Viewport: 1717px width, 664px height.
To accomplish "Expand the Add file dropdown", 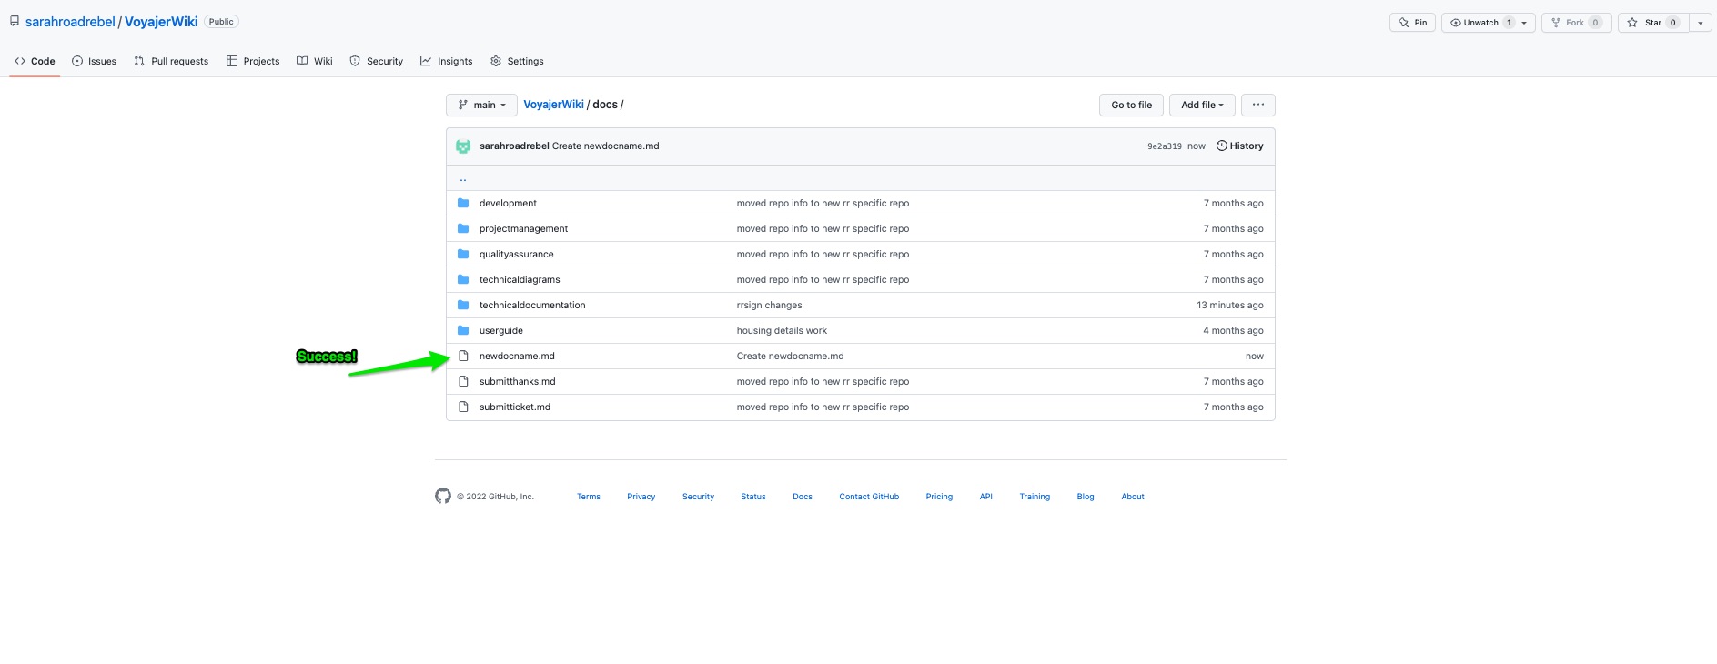I will tap(1202, 105).
